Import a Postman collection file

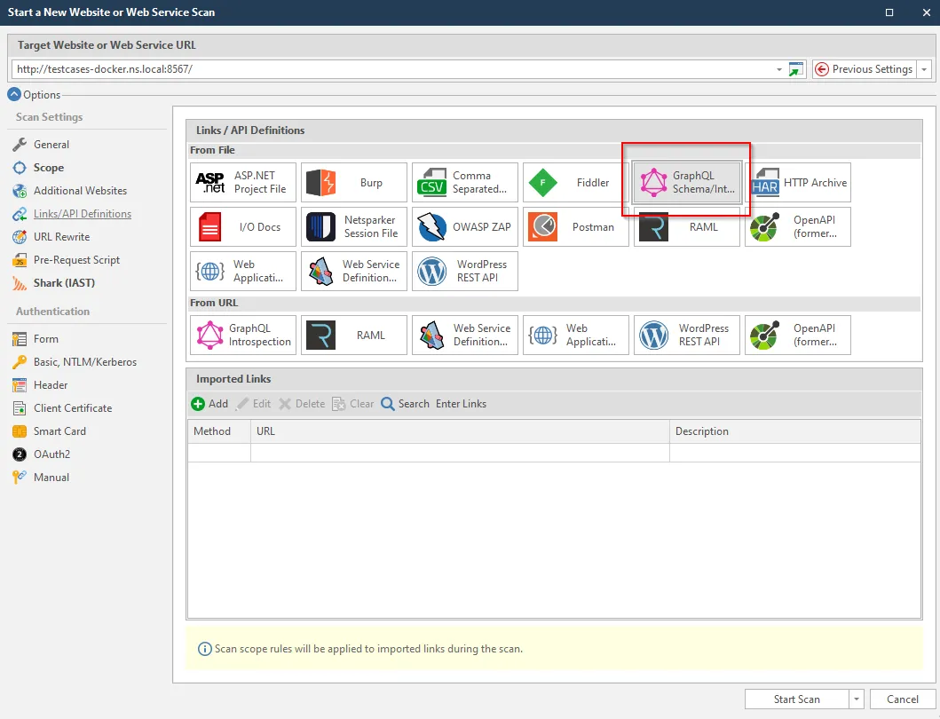(575, 226)
